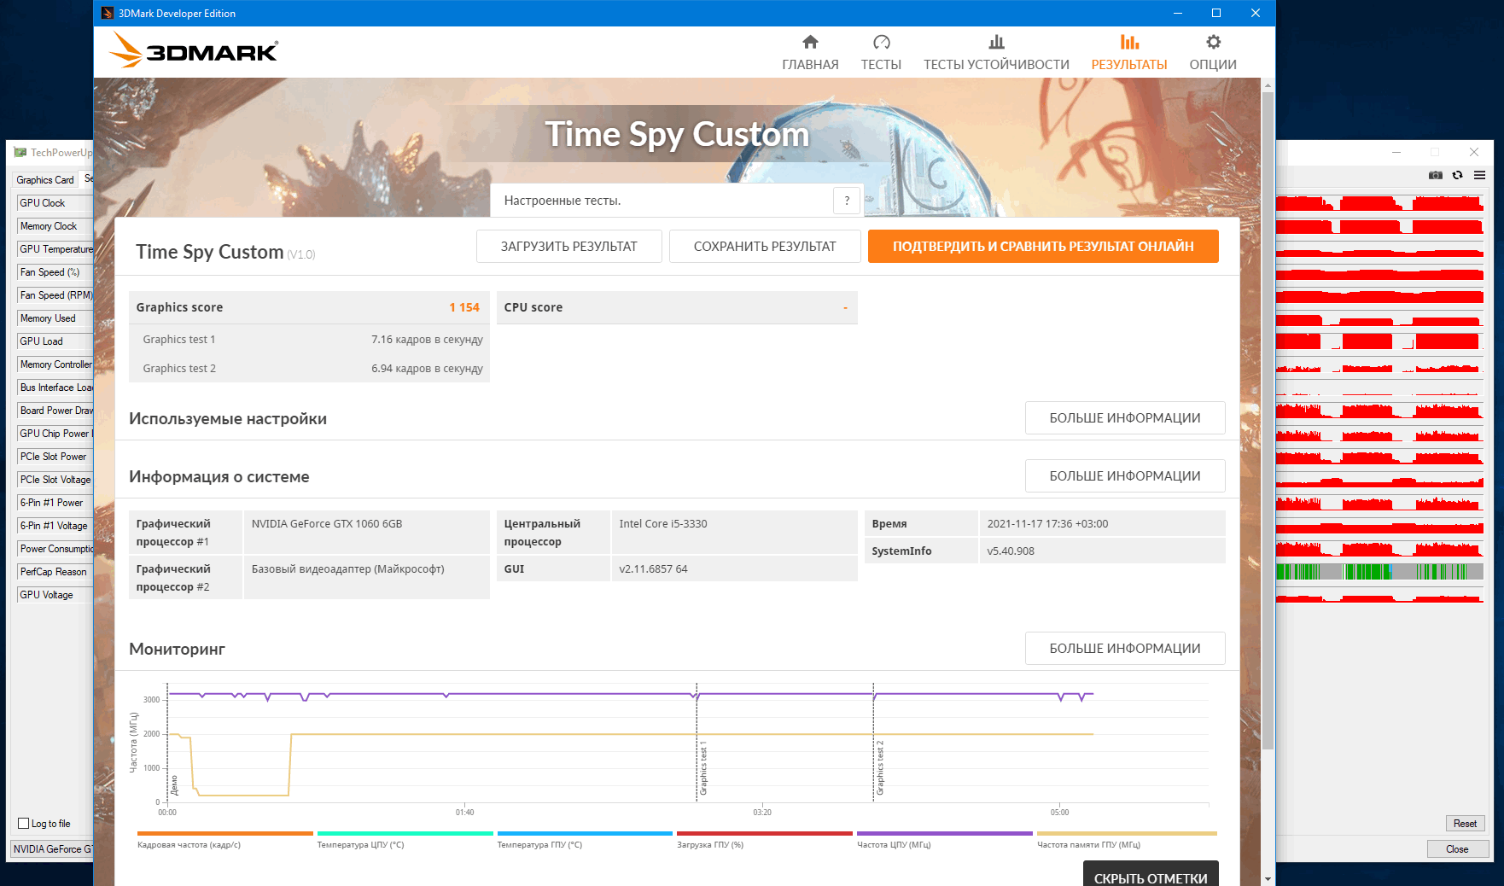Open NVIDIA GeForce GPU dropdown in GPU-Z

pyautogui.click(x=52, y=849)
